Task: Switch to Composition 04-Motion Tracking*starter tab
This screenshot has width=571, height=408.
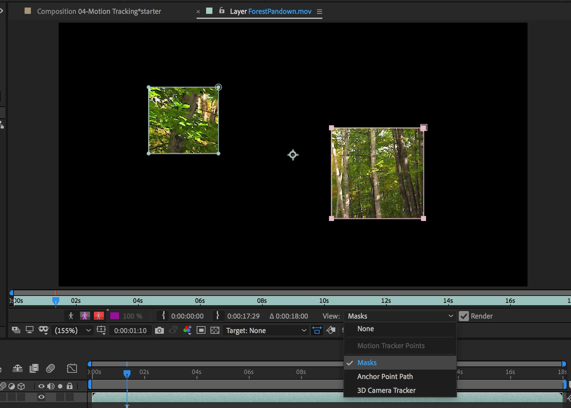Action: [99, 11]
